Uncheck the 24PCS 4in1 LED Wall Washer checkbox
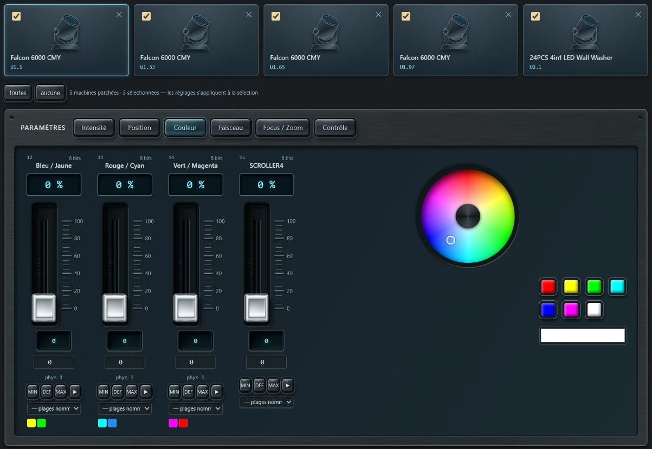 (x=535, y=16)
